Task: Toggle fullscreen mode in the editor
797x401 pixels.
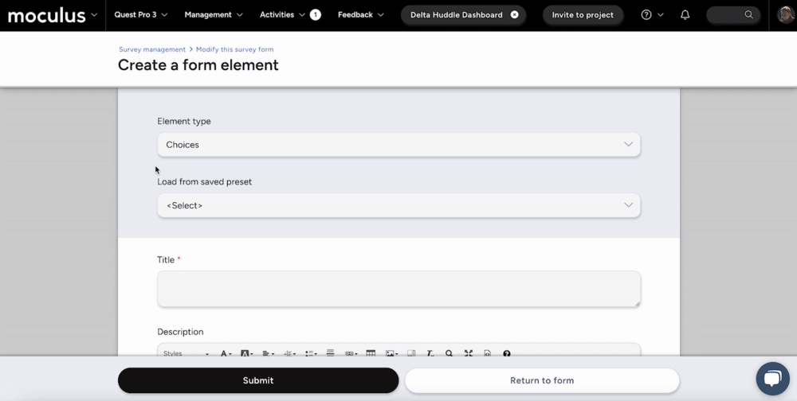Action: (x=468, y=353)
